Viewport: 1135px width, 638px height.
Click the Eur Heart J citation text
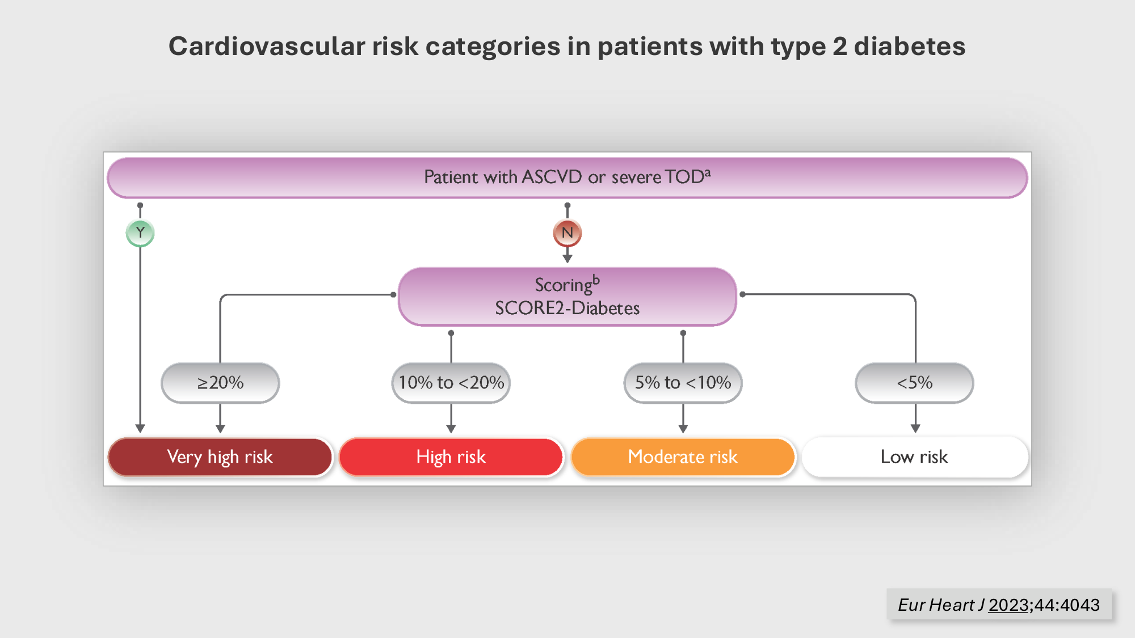941,605
